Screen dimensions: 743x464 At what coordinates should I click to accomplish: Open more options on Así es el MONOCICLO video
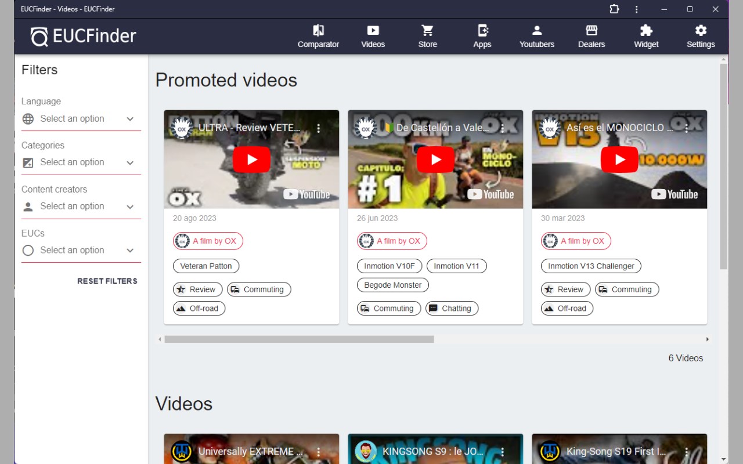click(687, 128)
